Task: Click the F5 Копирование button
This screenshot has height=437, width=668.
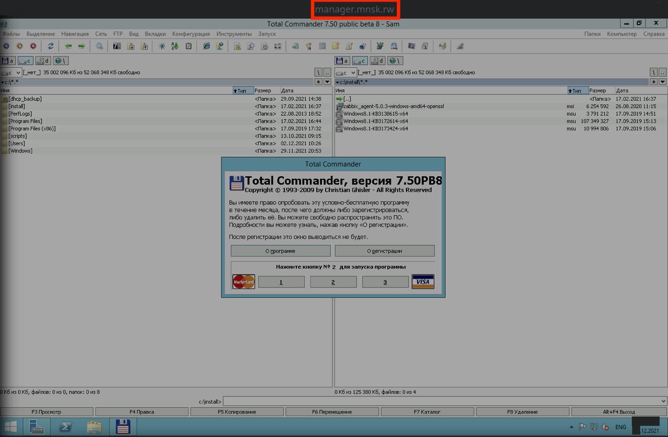Action: click(237, 412)
